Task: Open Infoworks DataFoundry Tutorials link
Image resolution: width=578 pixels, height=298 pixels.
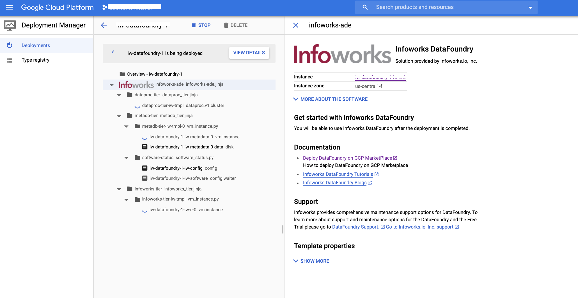Action: click(338, 174)
